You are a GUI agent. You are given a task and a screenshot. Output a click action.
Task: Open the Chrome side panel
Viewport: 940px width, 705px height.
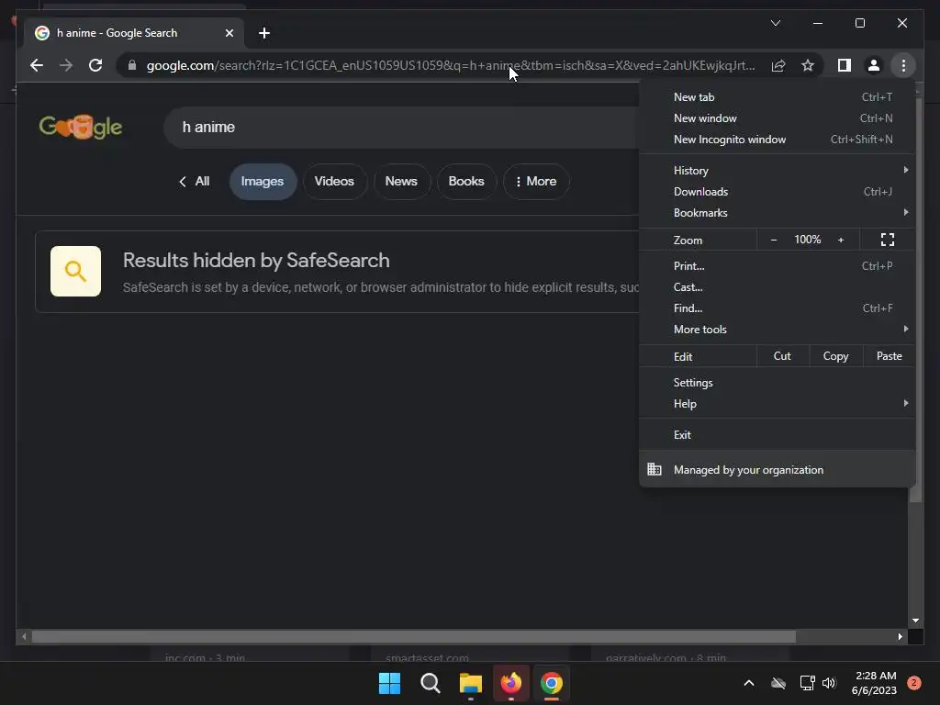[845, 65]
